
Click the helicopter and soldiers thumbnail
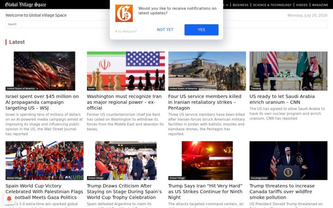click(x=207, y=71)
